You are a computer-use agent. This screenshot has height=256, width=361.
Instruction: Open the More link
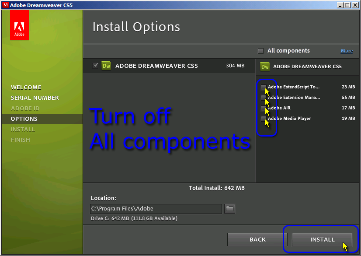347,51
